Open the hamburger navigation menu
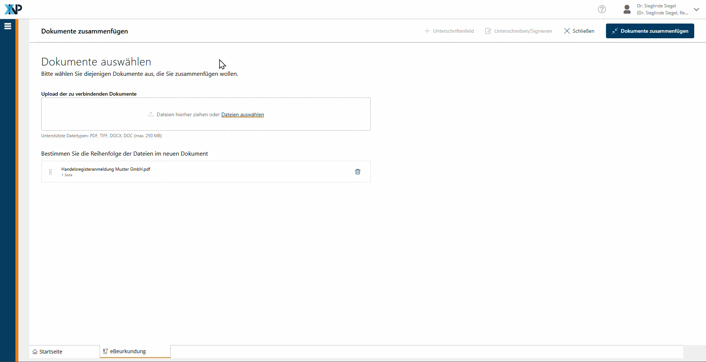Viewport: 706px width, 362px height. 8,26
